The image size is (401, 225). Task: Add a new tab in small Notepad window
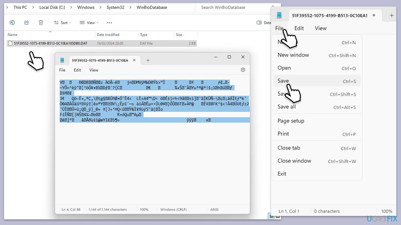tap(148, 60)
